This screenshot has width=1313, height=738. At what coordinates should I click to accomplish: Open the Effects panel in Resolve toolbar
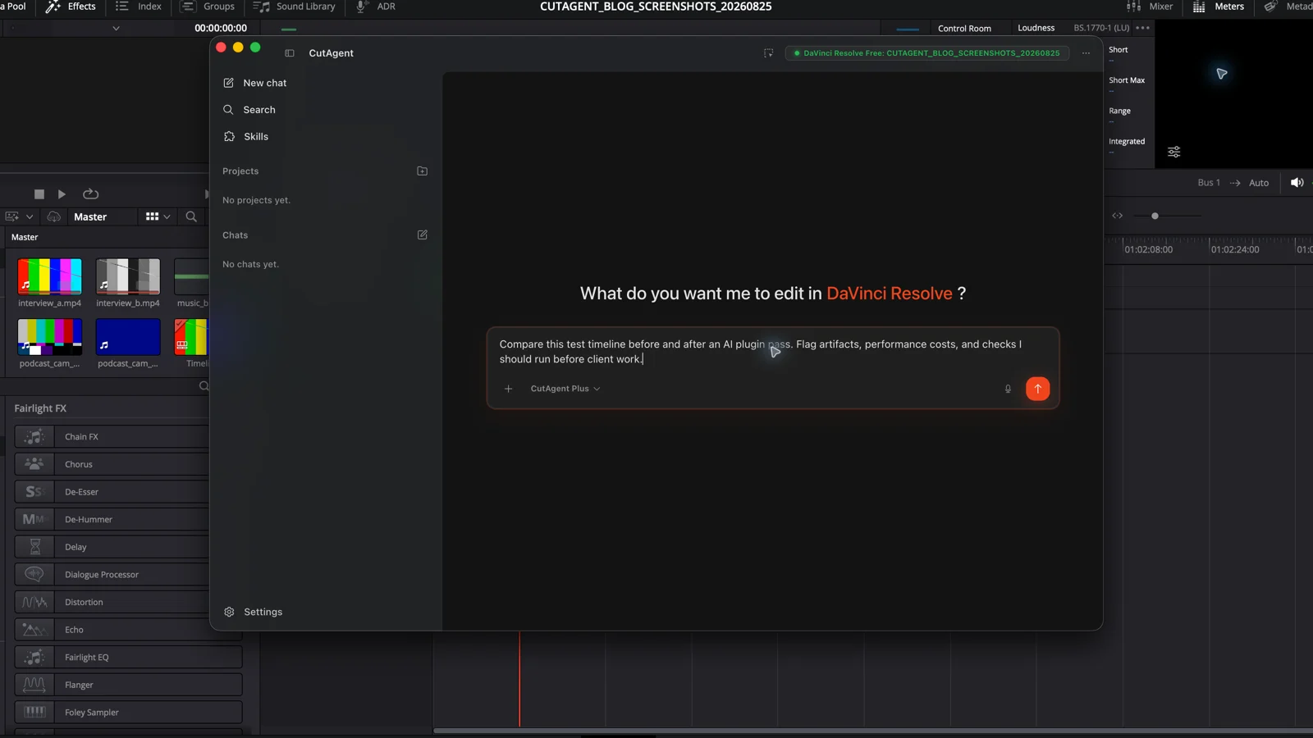(71, 7)
